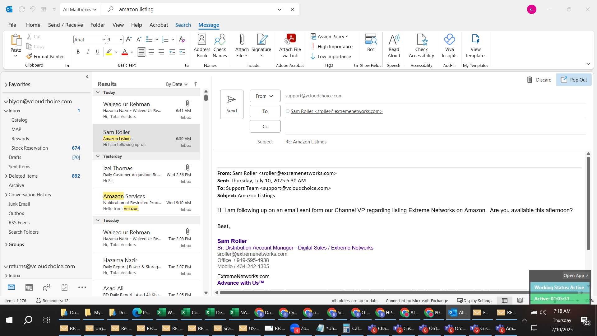597x336 pixels.
Task: Pop Out the reply window
Action: 574,80
